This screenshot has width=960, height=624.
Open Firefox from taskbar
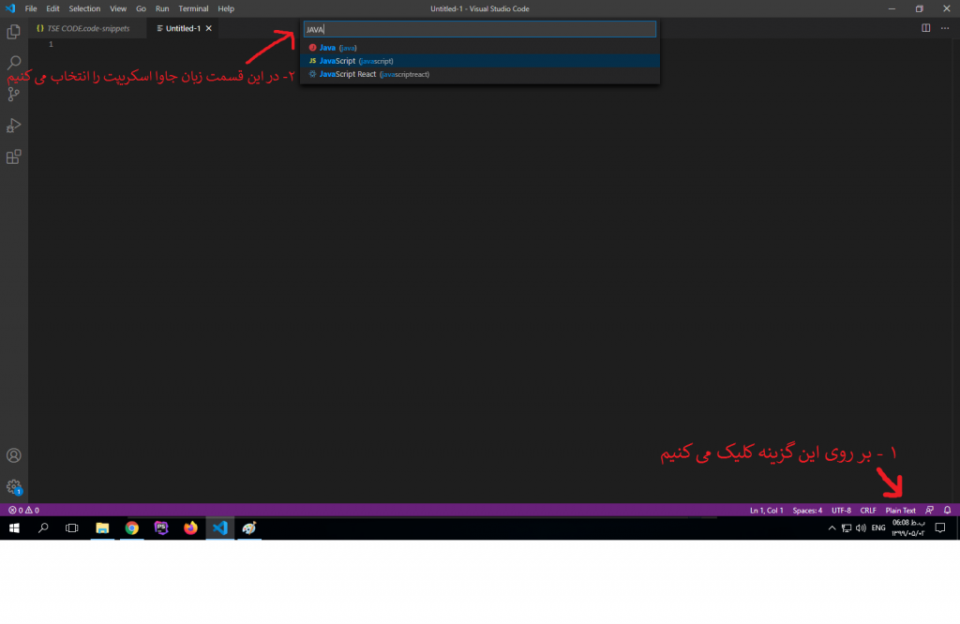click(x=190, y=527)
